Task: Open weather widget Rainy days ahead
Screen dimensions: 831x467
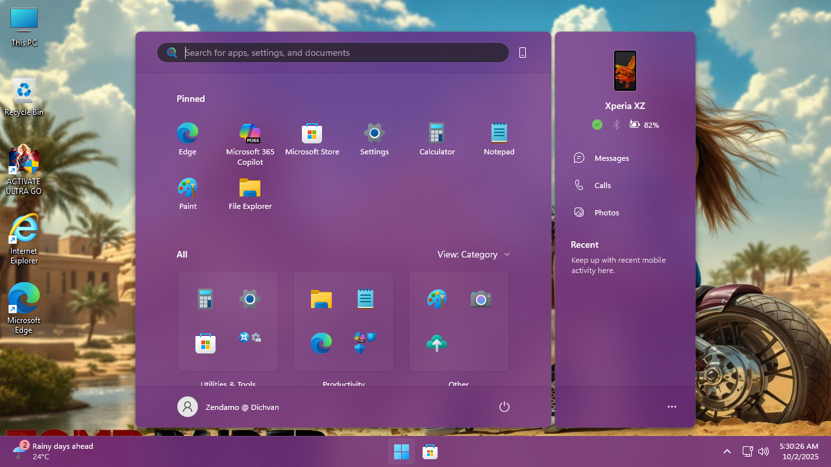Action: [x=53, y=451]
